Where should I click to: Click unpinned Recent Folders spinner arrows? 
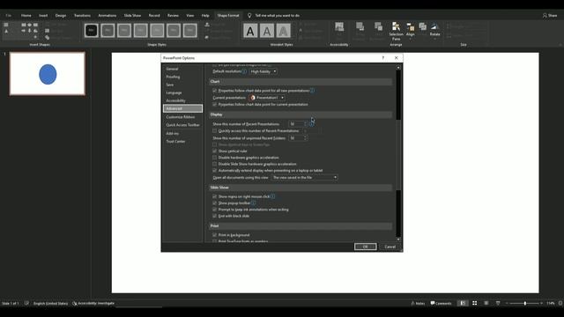click(306, 138)
